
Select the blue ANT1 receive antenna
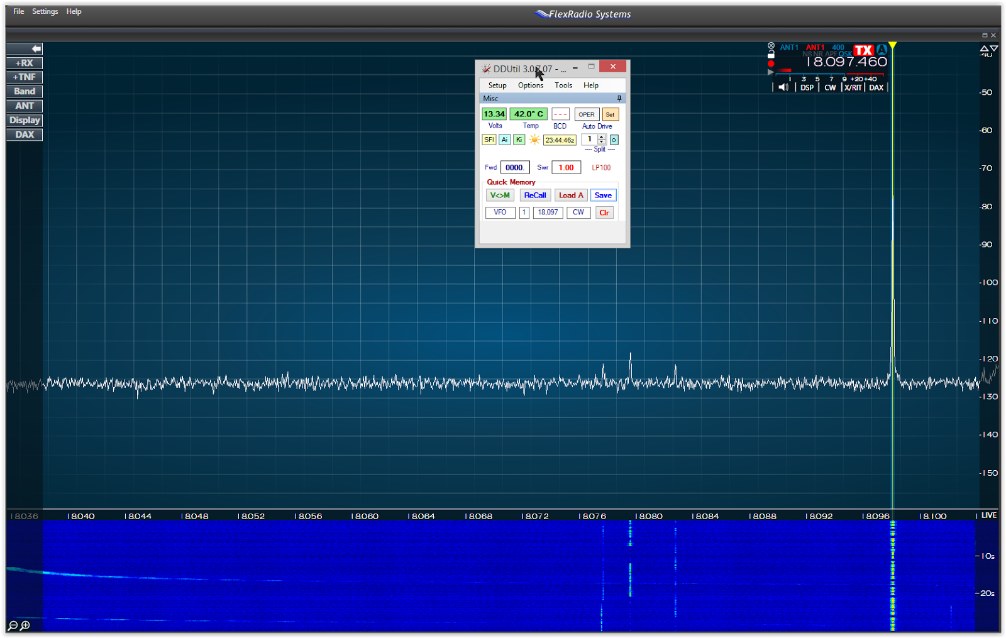click(x=789, y=47)
